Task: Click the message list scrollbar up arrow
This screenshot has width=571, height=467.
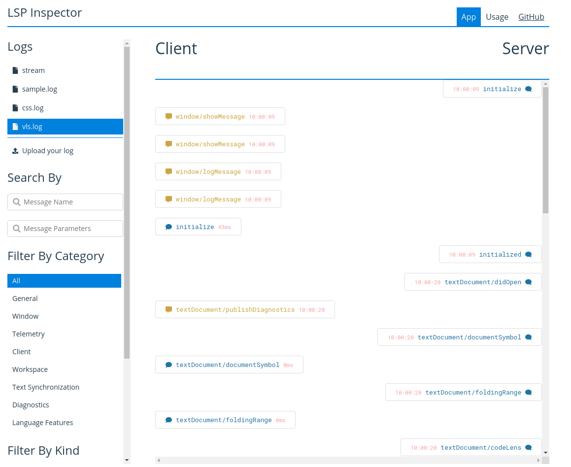Action: tap(545, 84)
